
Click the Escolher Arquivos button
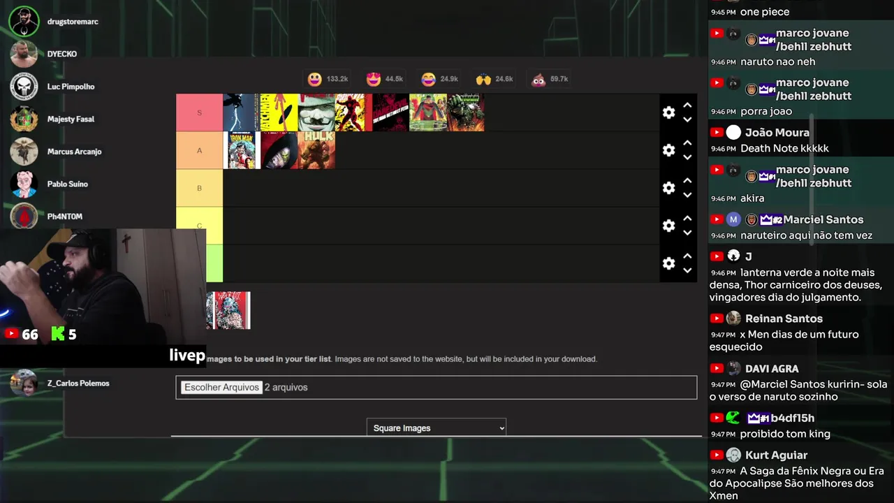point(221,387)
